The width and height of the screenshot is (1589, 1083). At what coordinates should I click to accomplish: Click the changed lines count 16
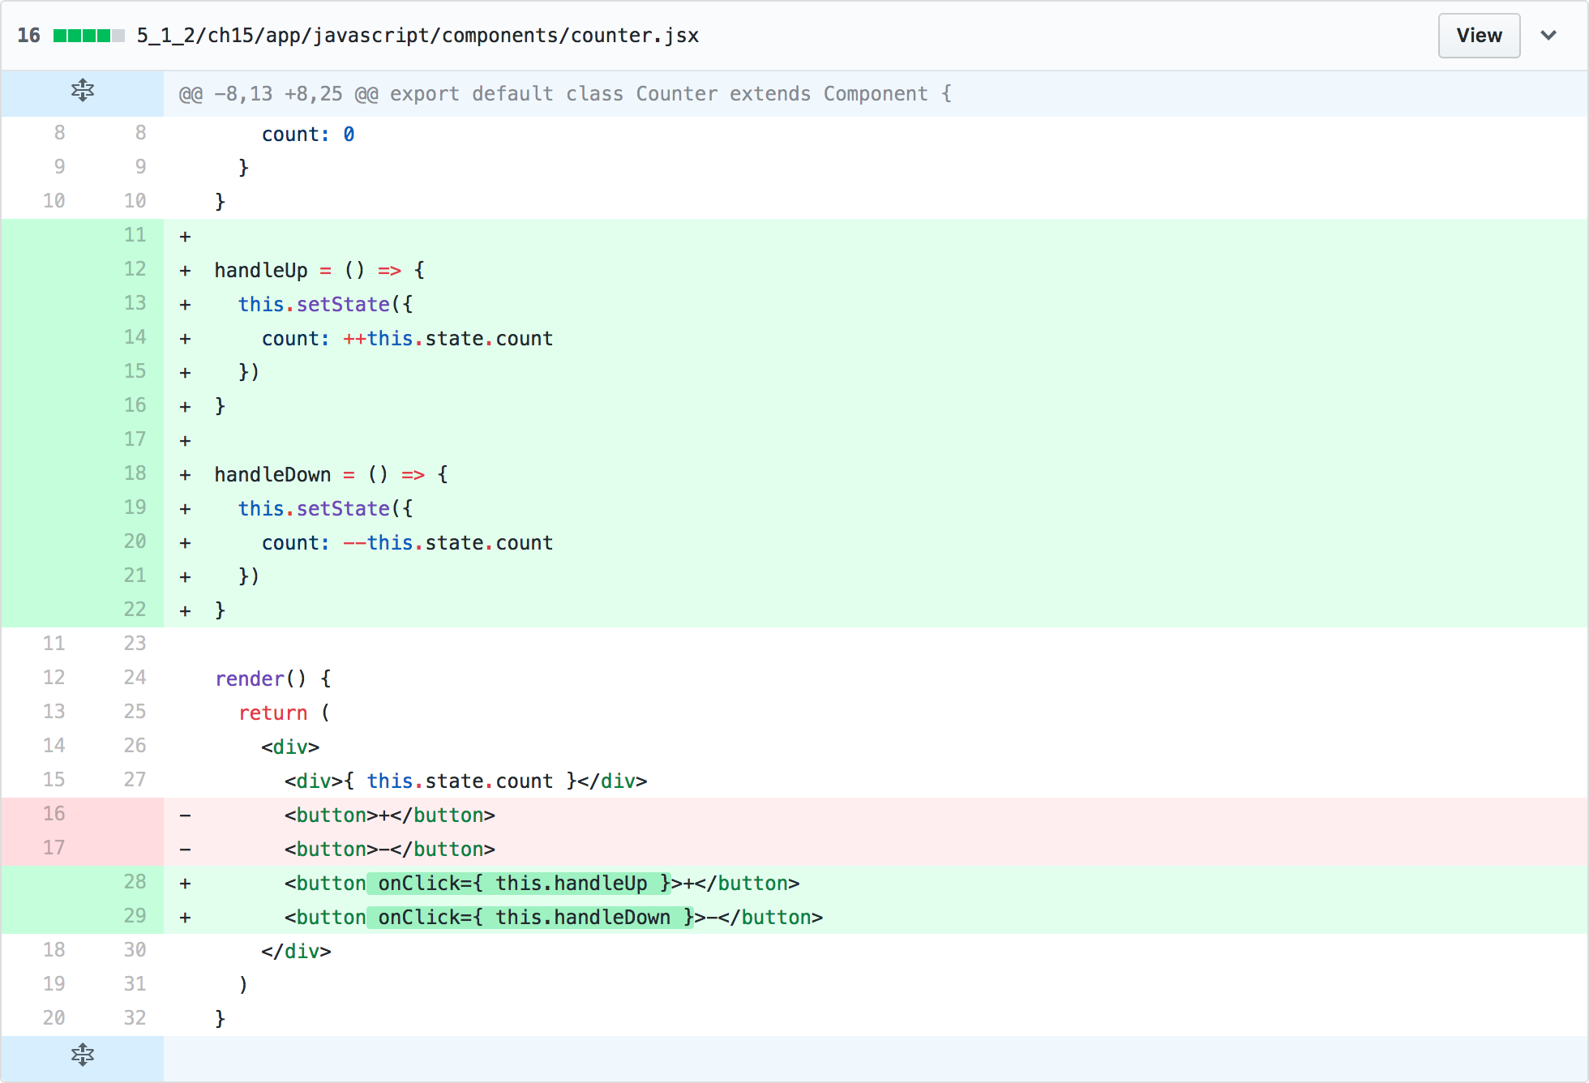28,36
